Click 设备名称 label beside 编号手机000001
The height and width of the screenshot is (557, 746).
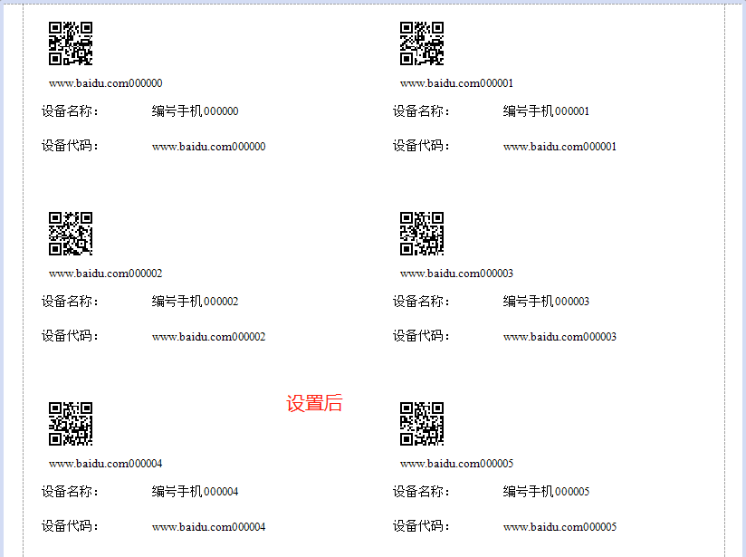(x=421, y=110)
